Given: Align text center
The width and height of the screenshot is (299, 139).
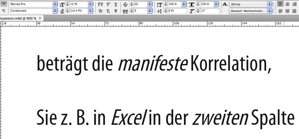Looking at the screenshot, I should [287, 4].
